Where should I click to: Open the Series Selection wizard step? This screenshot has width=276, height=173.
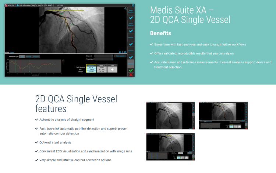[131, 11]
